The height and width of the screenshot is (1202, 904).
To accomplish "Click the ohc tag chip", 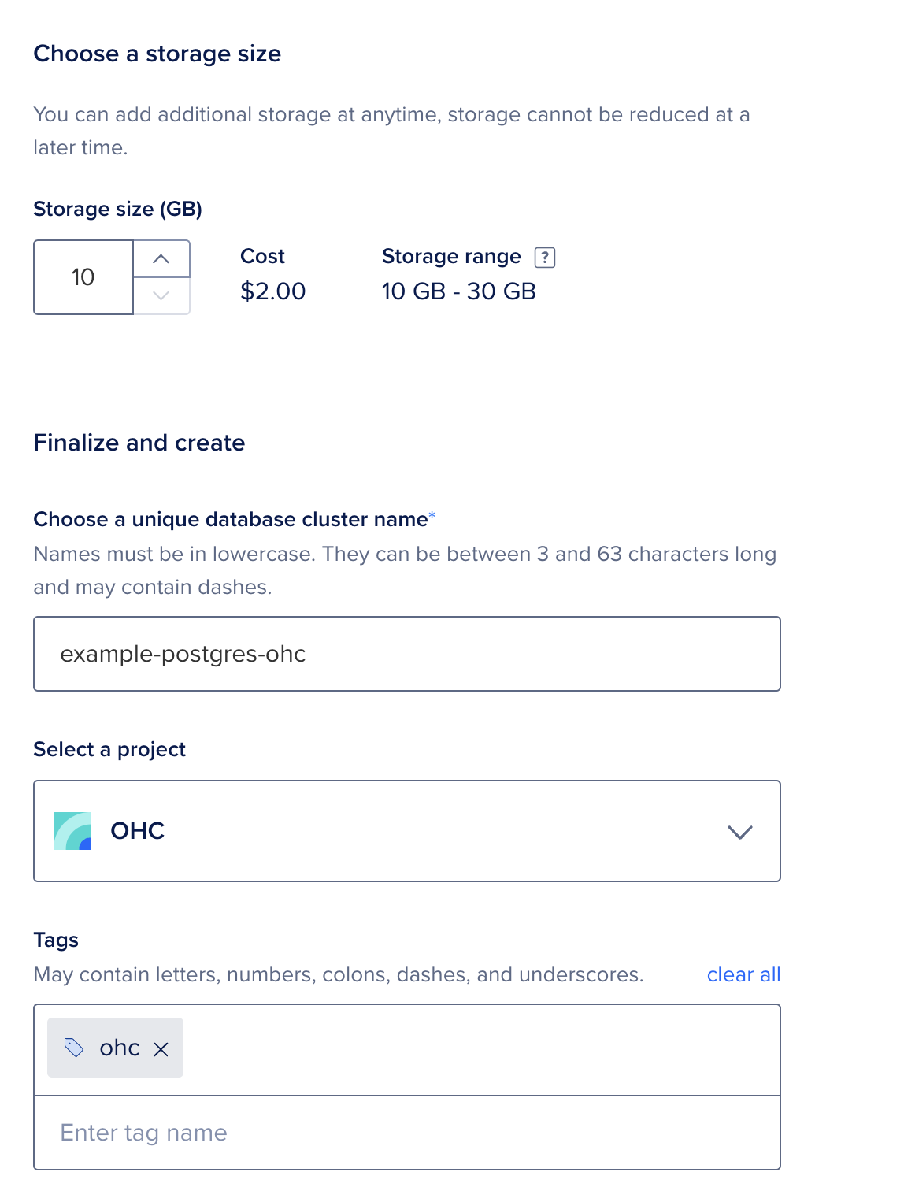I will click(114, 1048).
